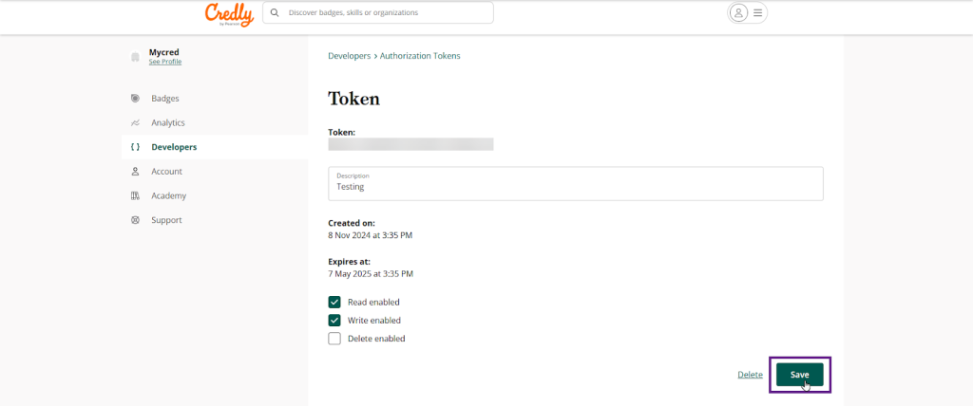Save the token settings
This screenshot has width=973, height=406.
coord(799,375)
